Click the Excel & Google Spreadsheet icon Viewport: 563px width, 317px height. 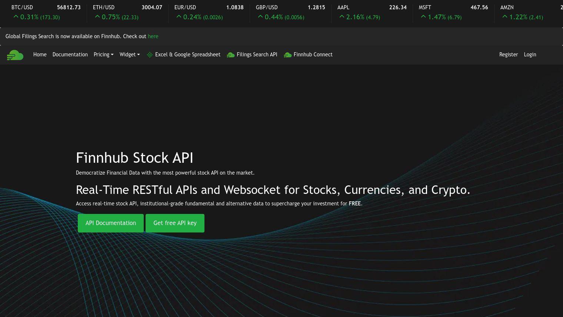(x=150, y=55)
